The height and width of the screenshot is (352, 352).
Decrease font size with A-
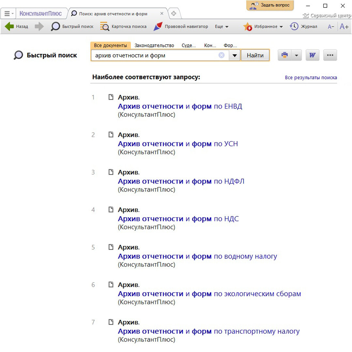click(x=331, y=27)
